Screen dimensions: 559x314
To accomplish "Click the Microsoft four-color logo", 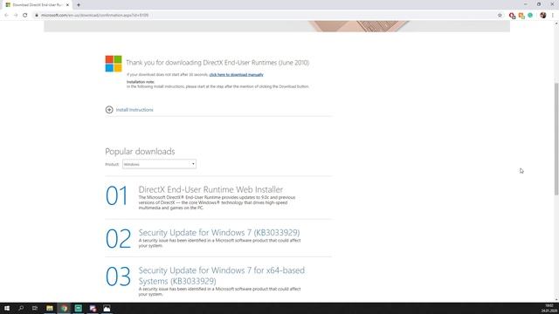I will tap(114, 64).
